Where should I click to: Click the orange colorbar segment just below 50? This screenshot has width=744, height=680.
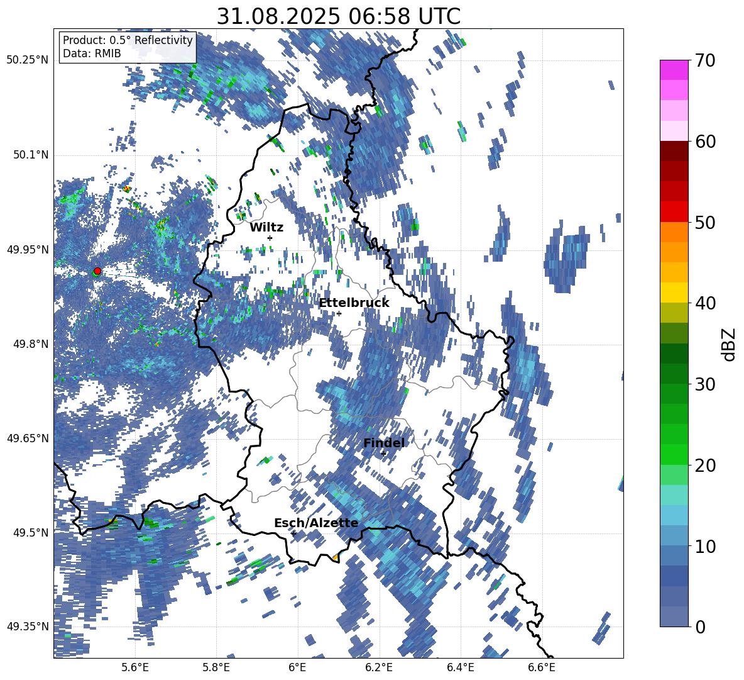click(674, 231)
